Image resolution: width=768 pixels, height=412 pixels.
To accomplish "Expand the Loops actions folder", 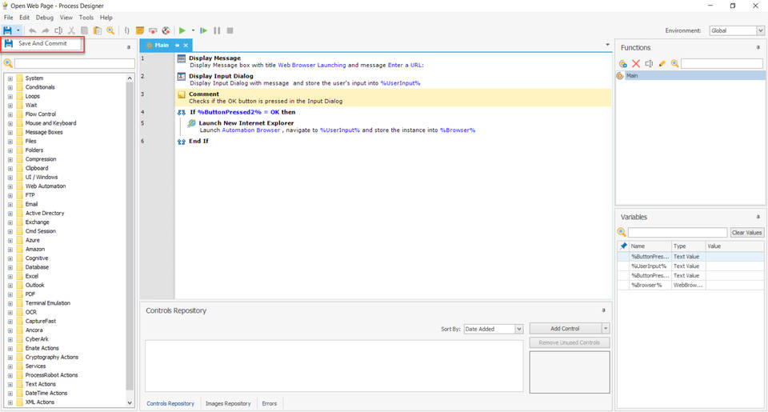I will coord(10,97).
